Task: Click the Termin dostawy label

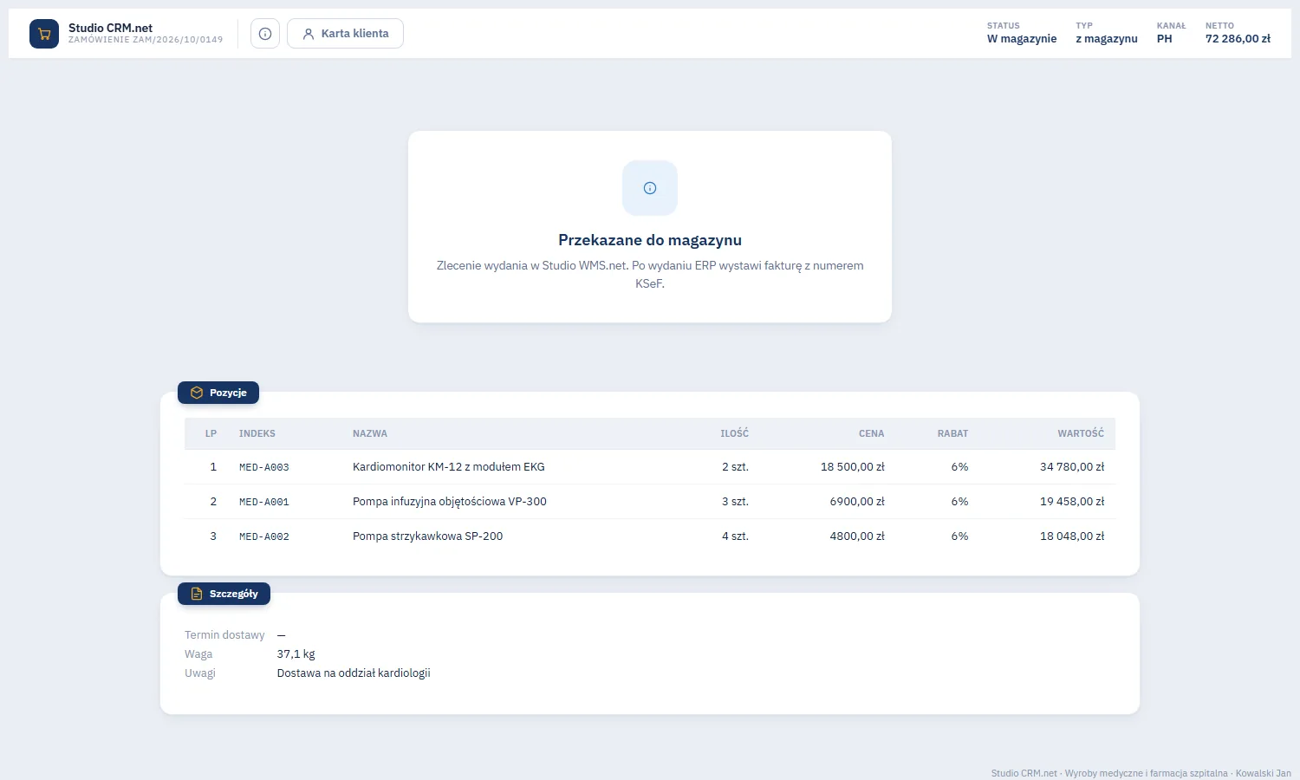Action: (x=224, y=635)
